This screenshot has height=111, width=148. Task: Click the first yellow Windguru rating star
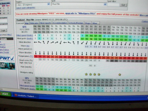(x=86, y=74)
